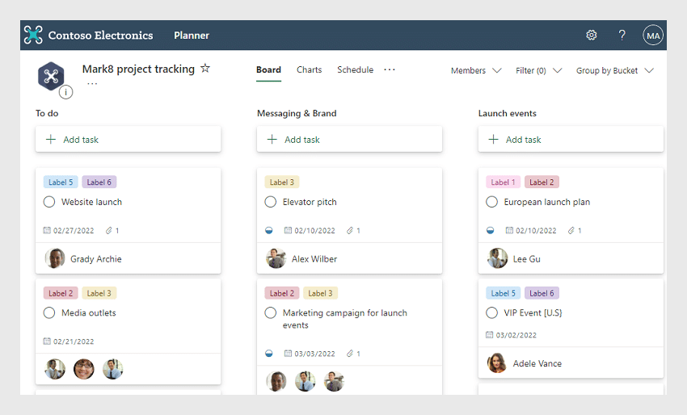Rename the To do bucket header
The width and height of the screenshot is (687, 415).
[47, 113]
